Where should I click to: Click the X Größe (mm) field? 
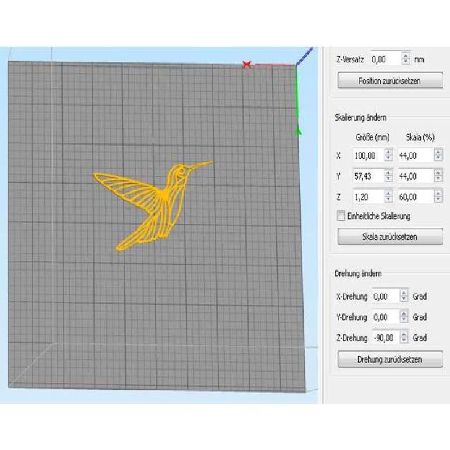point(368,156)
